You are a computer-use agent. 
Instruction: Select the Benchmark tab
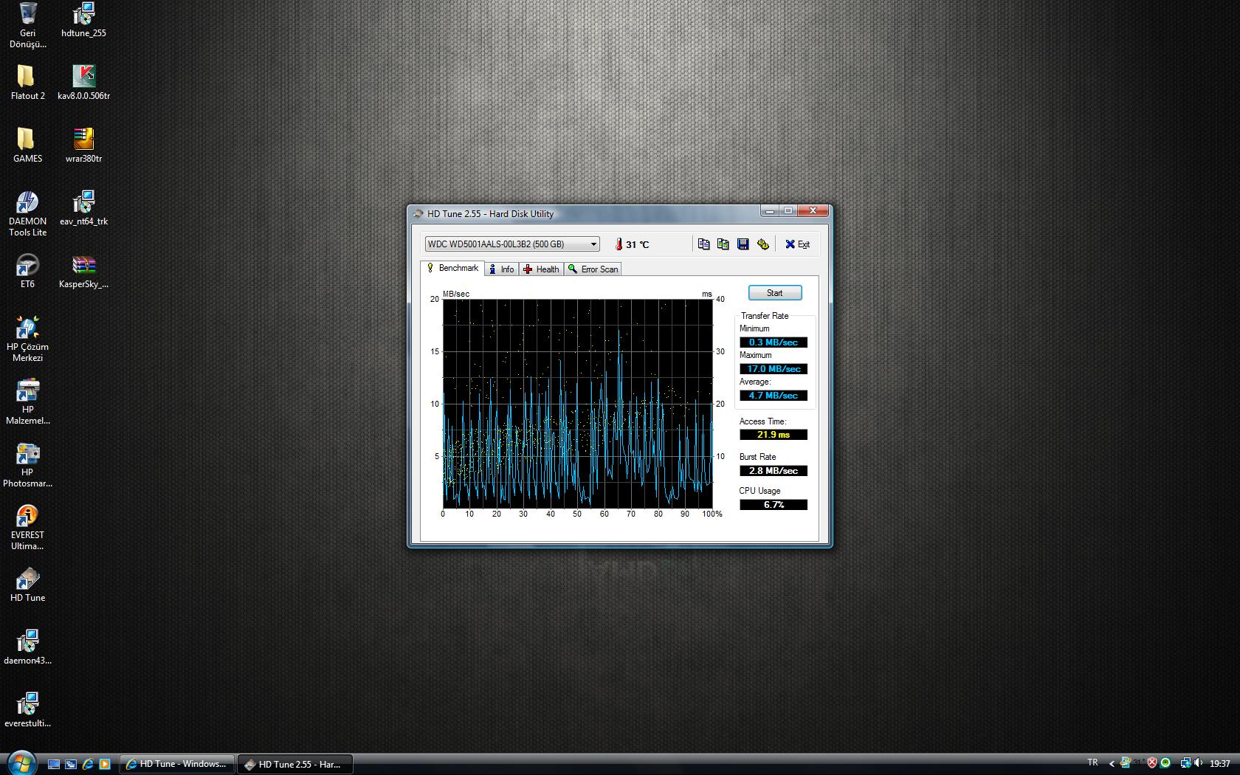[452, 269]
